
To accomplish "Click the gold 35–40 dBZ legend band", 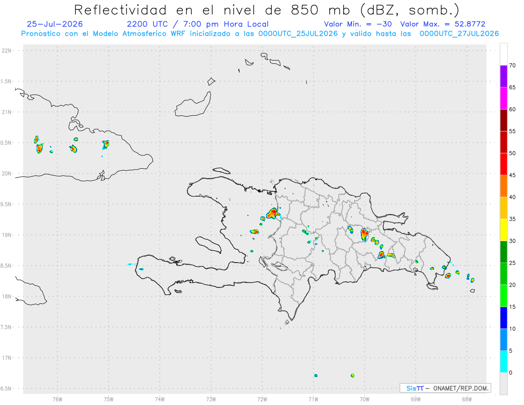I will tap(503, 208).
